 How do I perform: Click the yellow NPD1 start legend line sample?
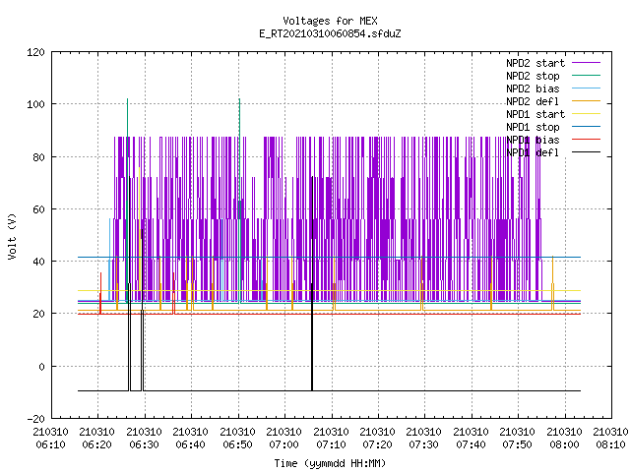[587, 114]
